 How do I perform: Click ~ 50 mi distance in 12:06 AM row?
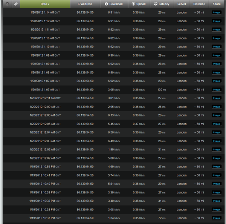pyautogui.click(x=199, y=115)
